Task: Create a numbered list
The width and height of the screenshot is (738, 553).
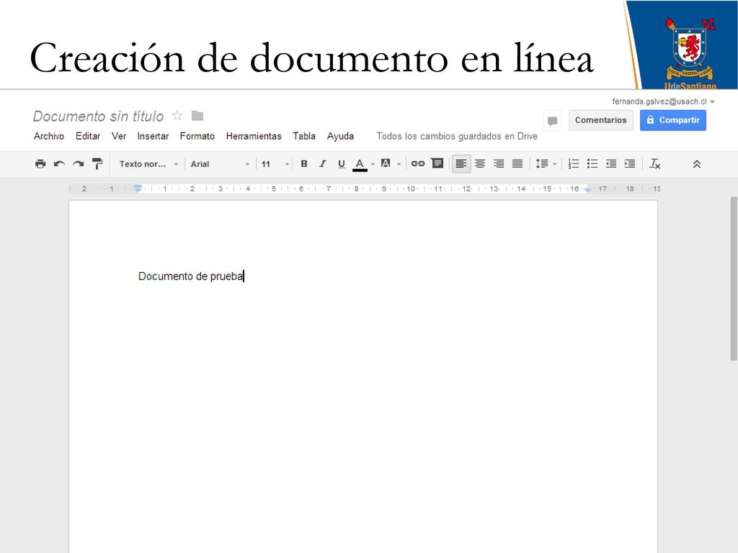Action: pyautogui.click(x=573, y=163)
